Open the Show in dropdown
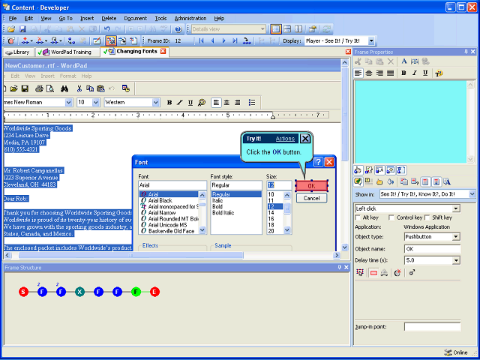Screen dimensions: 480x360 click(472, 194)
